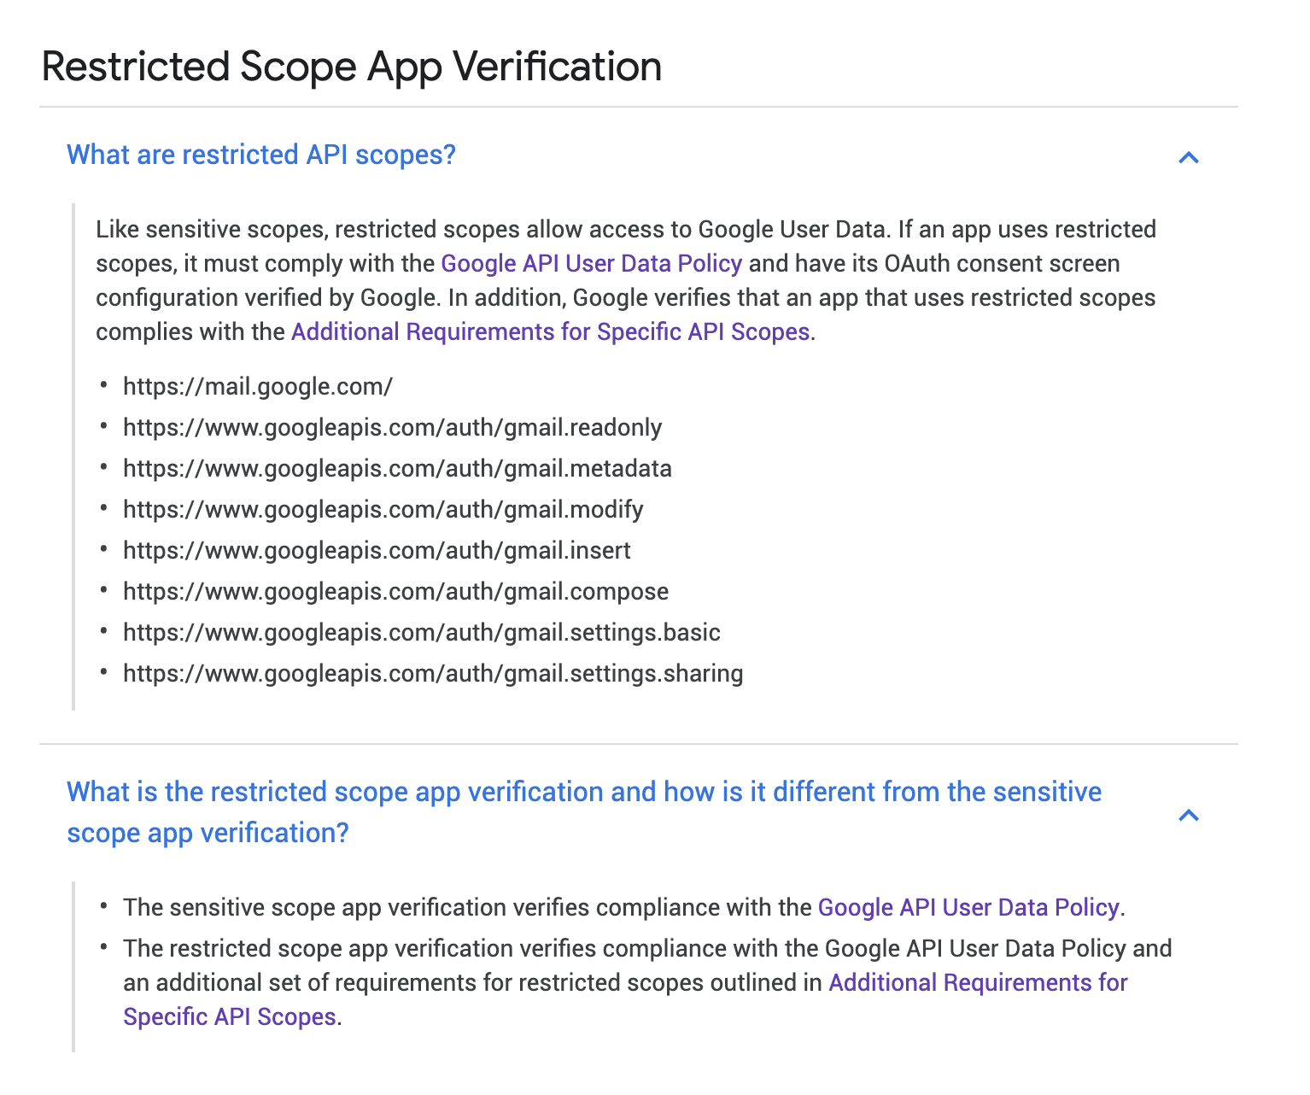
Task: Click the gmail.compose scope URL
Action: tap(395, 591)
